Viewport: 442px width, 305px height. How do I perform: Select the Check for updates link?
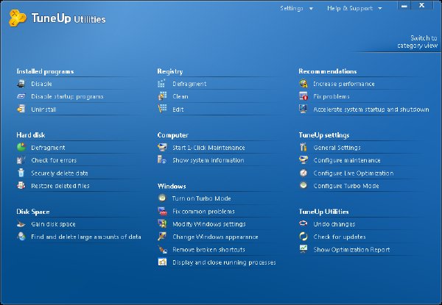point(340,237)
